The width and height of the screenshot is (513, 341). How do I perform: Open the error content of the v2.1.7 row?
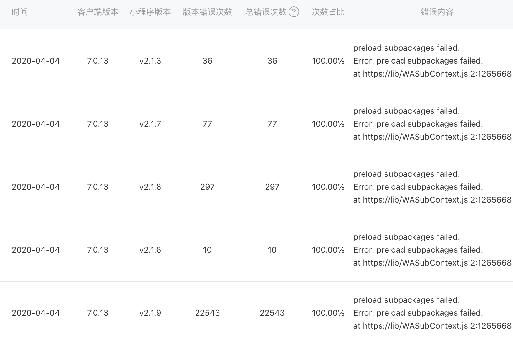pyautogui.click(x=432, y=124)
